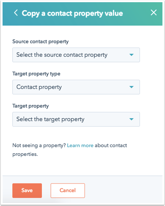Open the Target property type dropdown

(x=76, y=87)
